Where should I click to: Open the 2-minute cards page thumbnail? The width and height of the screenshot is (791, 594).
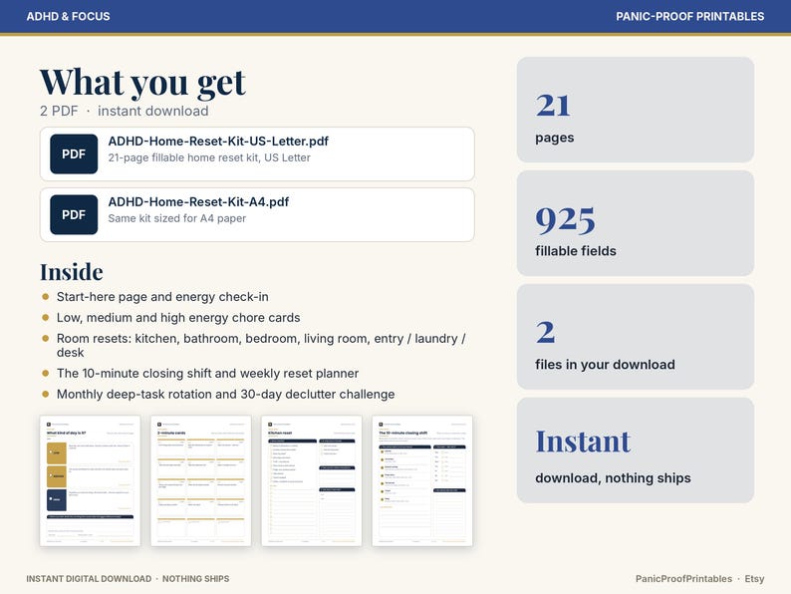click(201, 481)
